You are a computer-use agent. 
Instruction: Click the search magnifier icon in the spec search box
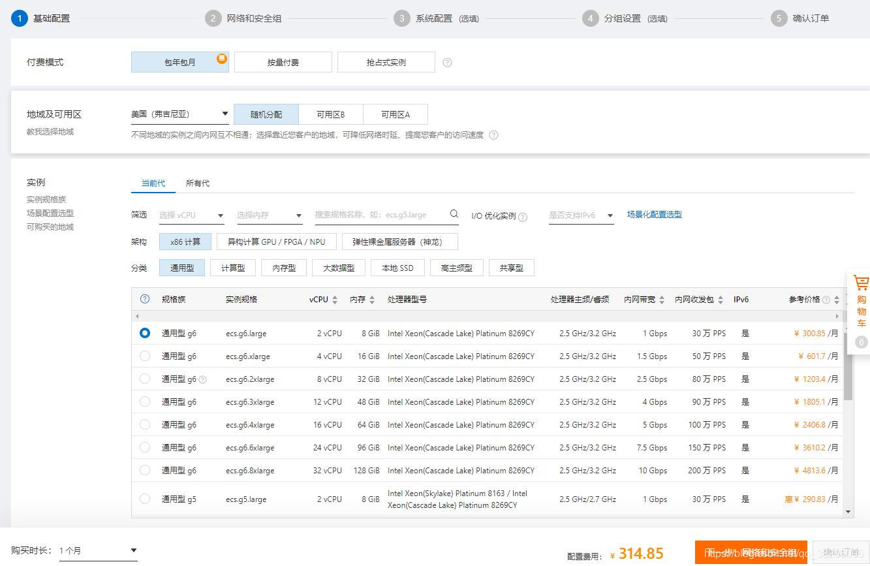coord(454,214)
